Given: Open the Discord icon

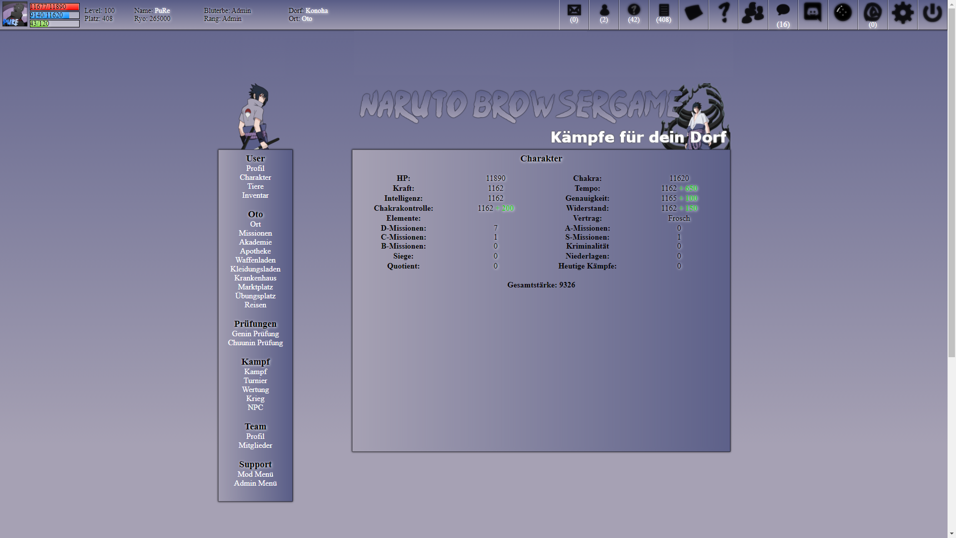Looking at the screenshot, I should pos(813,13).
